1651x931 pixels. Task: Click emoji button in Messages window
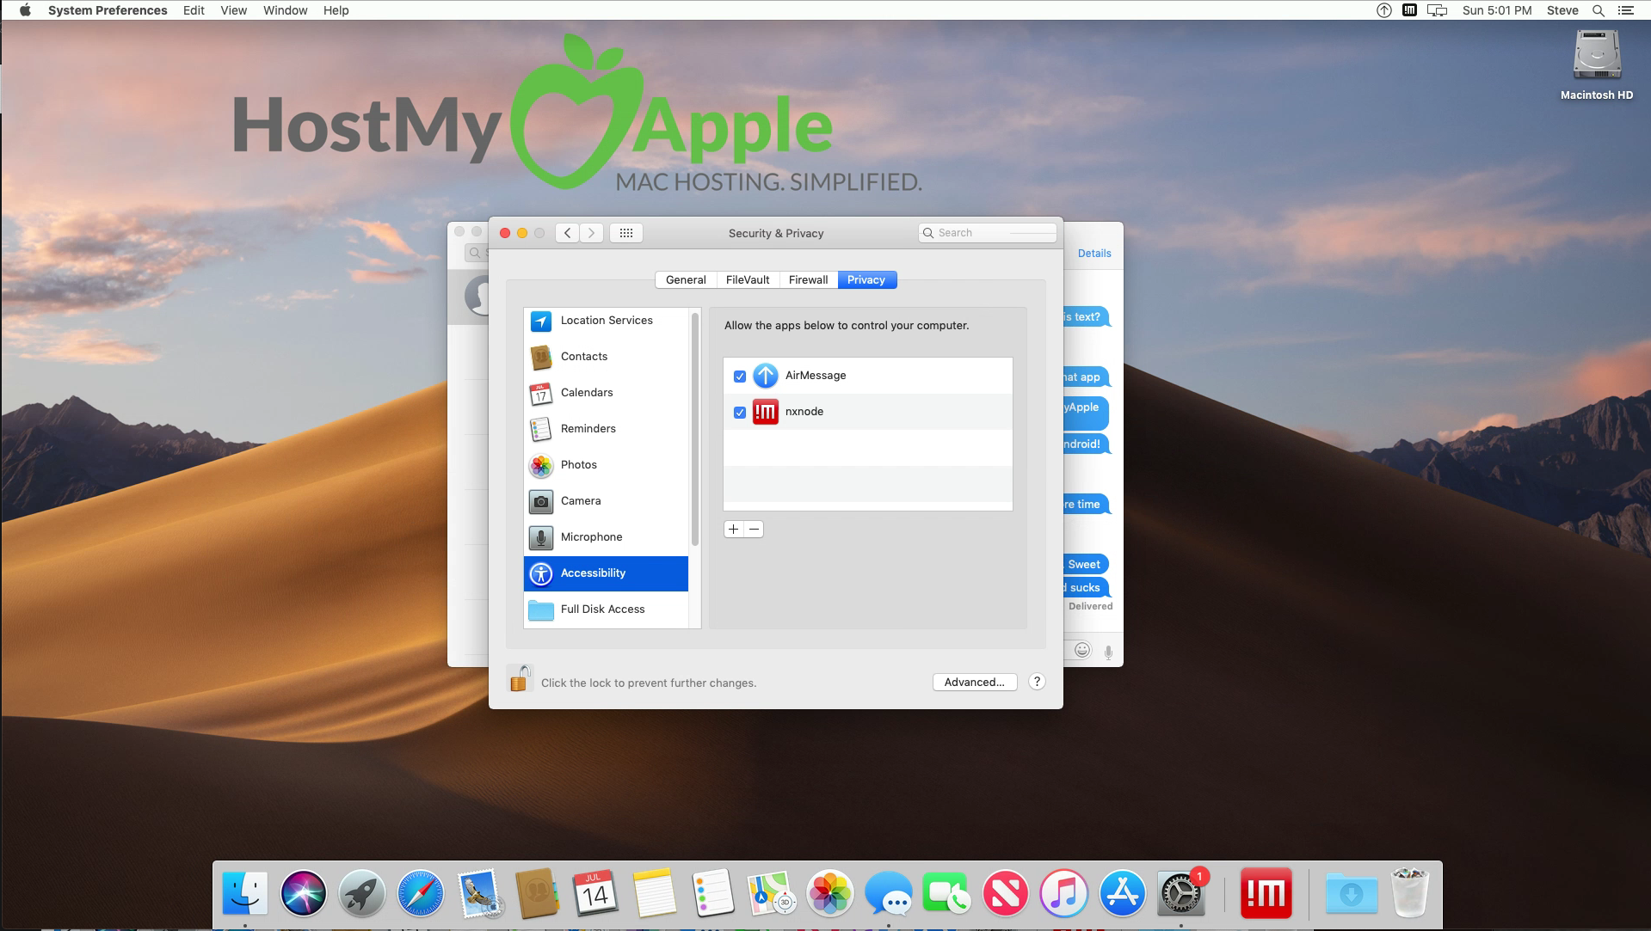click(x=1082, y=651)
